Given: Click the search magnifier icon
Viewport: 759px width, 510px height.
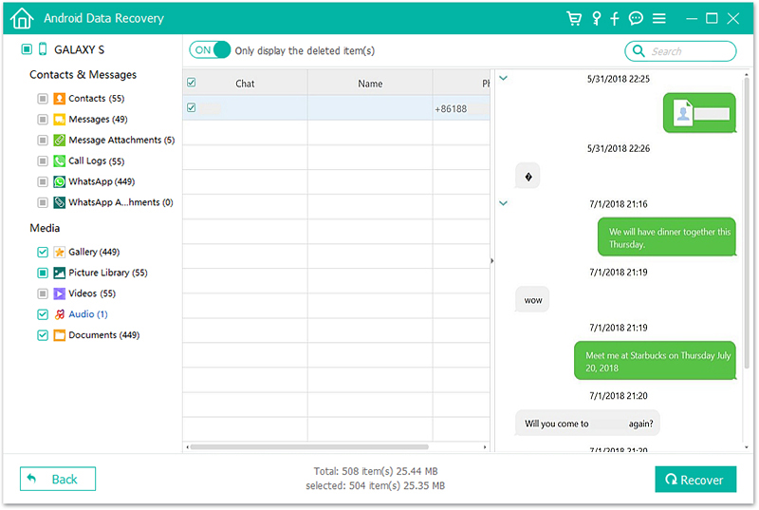Looking at the screenshot, I should point(639,51).
